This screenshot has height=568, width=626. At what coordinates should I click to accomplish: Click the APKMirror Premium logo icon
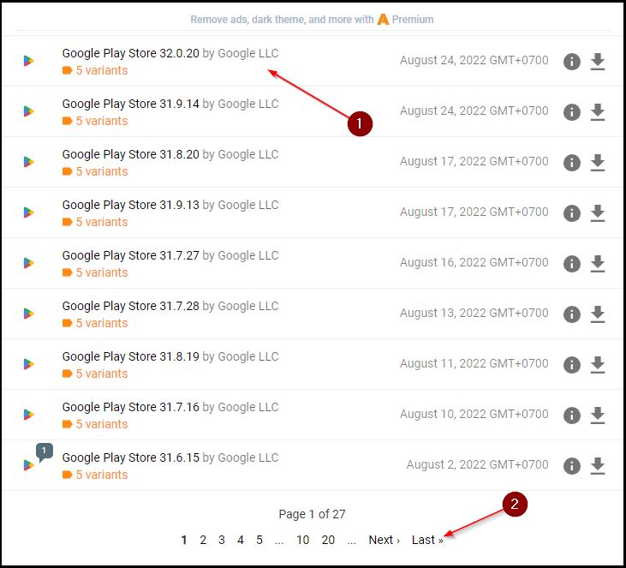pos(383,19)
